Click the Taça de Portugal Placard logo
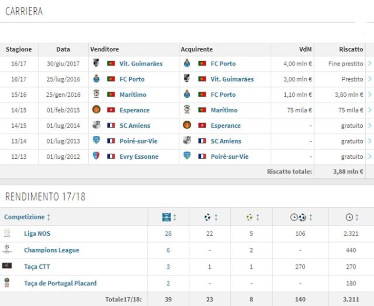The height and width of the screenshot is (306, 374). [7, 283]
